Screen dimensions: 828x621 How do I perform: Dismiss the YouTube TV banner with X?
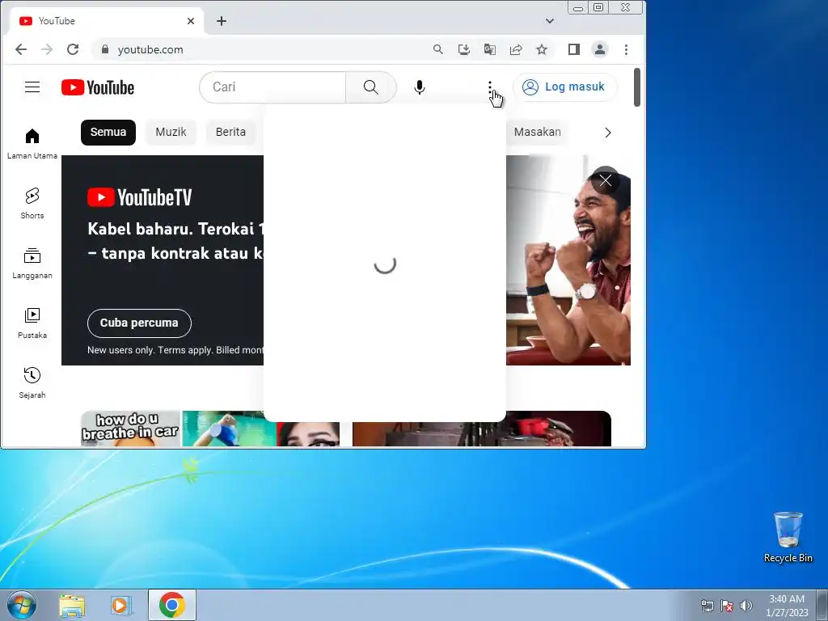605,180
